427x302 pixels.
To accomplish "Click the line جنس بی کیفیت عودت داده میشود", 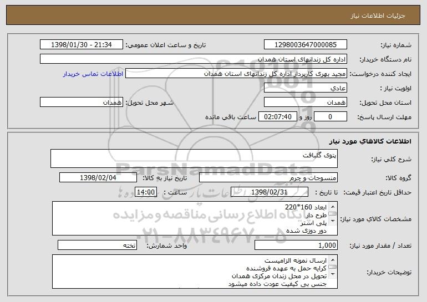I will coord(277,284).
